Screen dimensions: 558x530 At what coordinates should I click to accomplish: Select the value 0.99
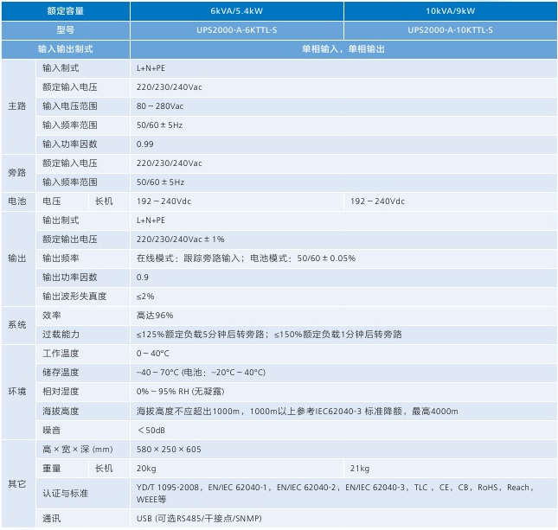pyautogui.click(x=144, y=144)
